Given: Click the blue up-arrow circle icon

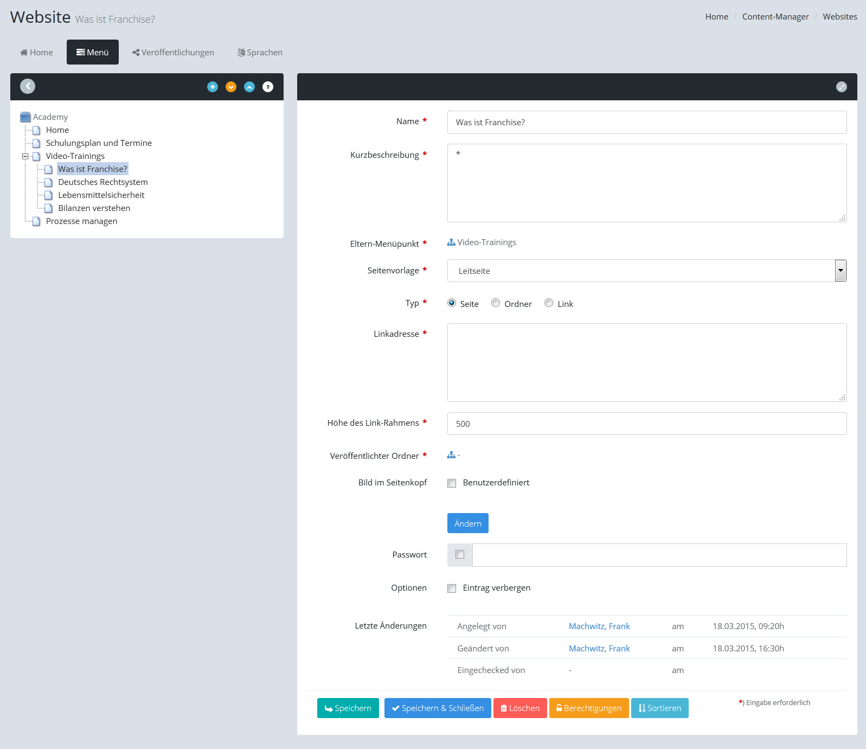Looking at the screenshot, I should click(x=249, y=87).
